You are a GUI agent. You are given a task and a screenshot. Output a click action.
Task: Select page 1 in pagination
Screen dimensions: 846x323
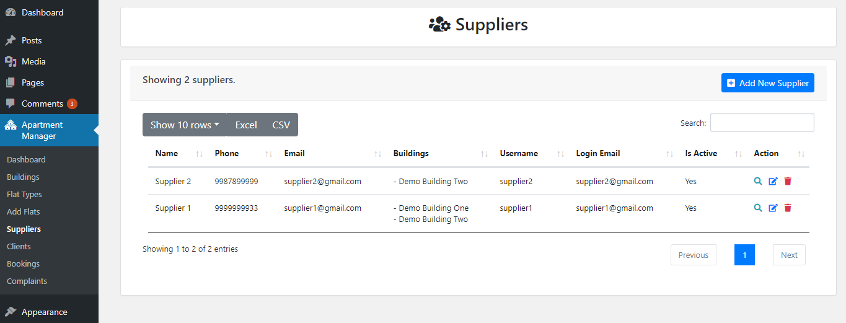744,255
